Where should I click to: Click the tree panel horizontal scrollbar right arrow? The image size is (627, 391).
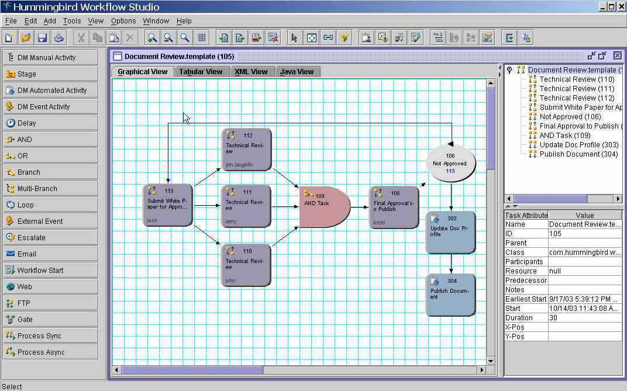pos(618,199)
